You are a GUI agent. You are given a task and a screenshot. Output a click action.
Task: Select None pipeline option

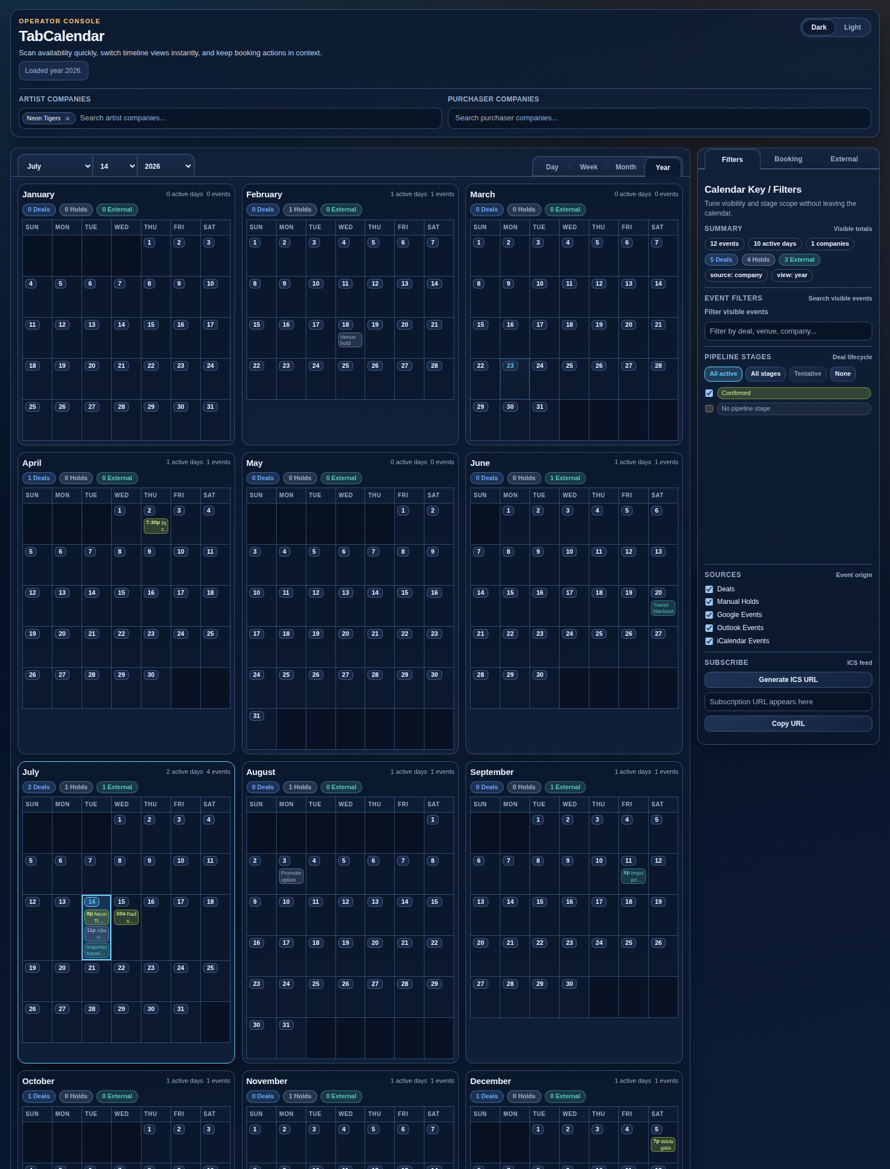(x=842, y=374)
